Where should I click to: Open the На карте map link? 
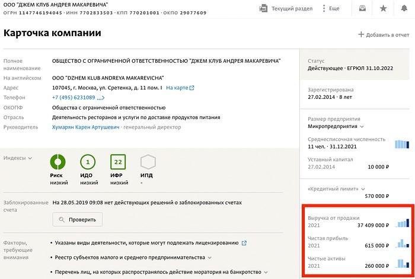(x=177, y=88)
